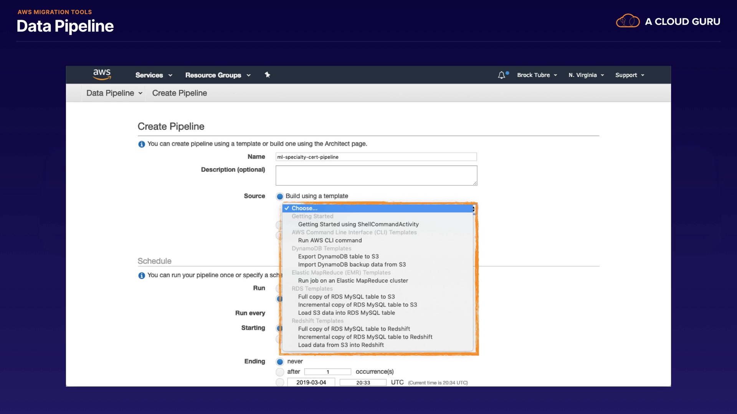
Task: Click the pipeline Name input field
Action: pyautogui.click(x=376, y=157)
